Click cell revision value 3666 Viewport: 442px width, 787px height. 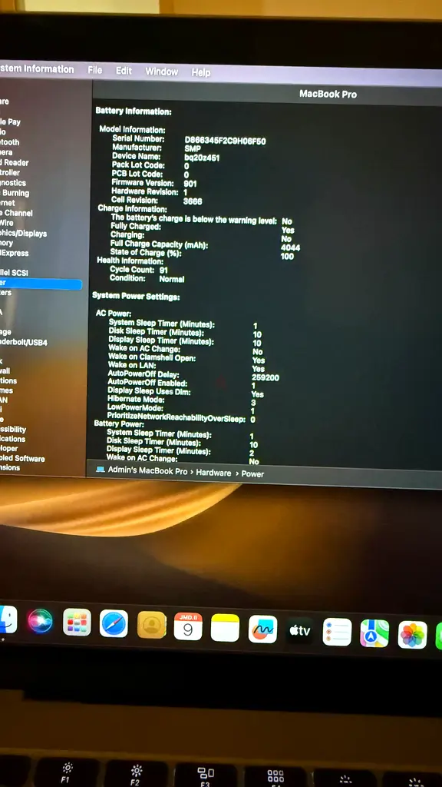[193, 201]
